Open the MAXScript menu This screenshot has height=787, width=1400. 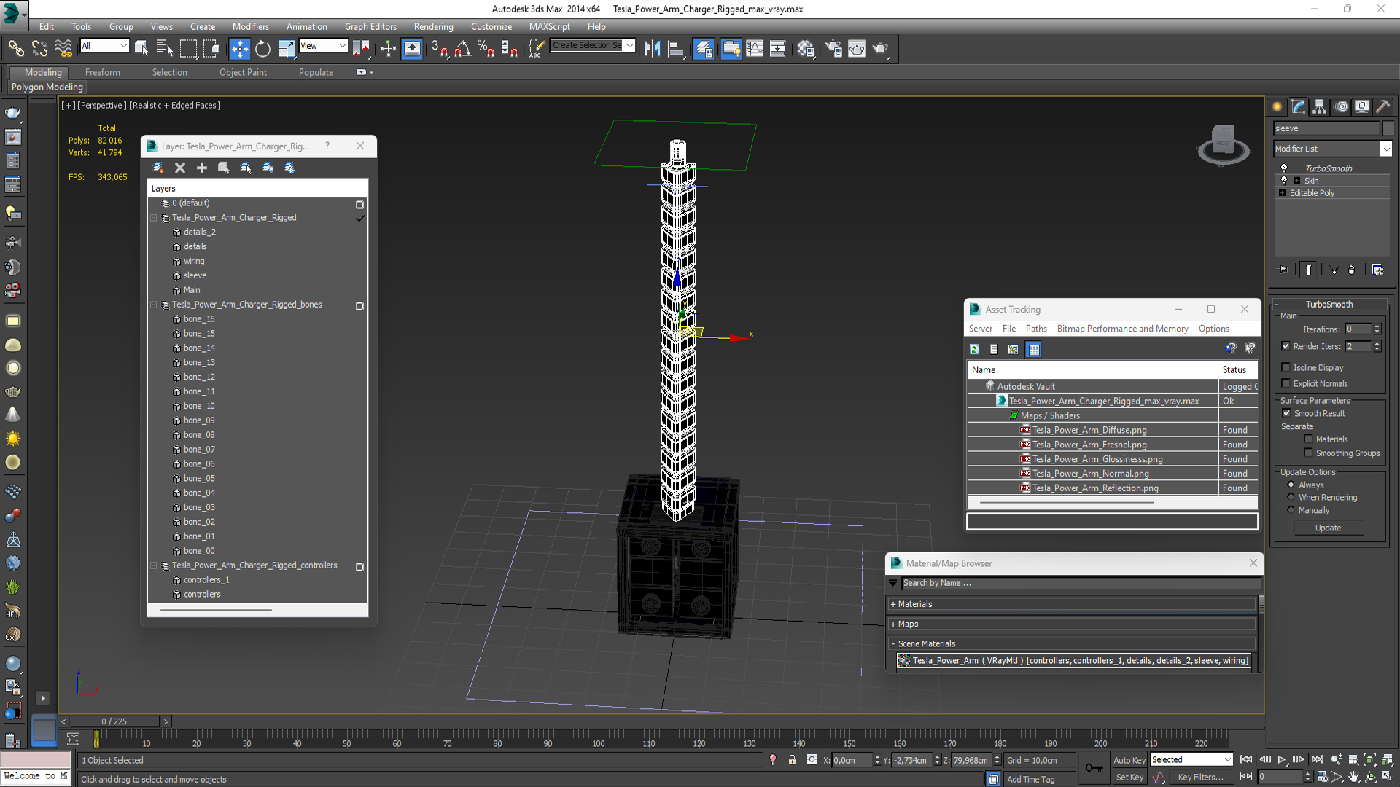[549, 26]
